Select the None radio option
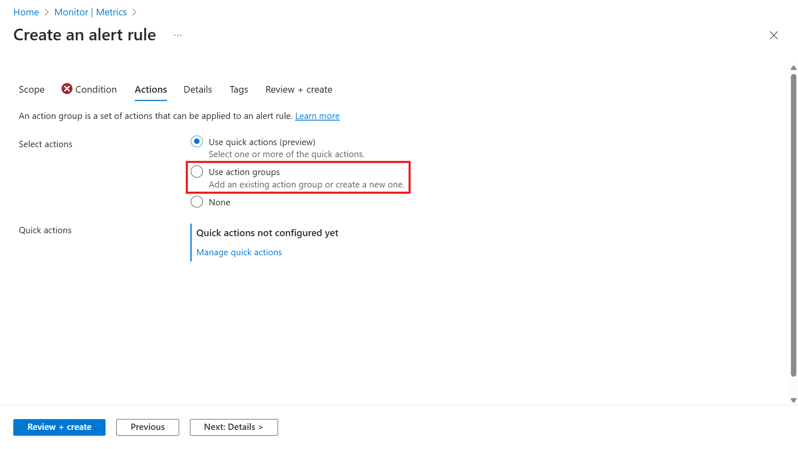Image resolution: width=798 pixels, height=449 pixels. [x=197, y=202]
